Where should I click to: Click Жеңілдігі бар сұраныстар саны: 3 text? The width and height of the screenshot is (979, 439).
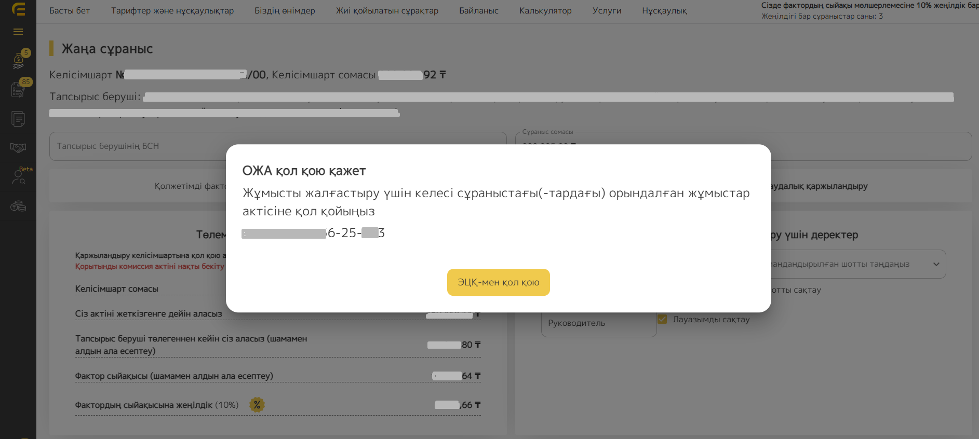point(822,16)
